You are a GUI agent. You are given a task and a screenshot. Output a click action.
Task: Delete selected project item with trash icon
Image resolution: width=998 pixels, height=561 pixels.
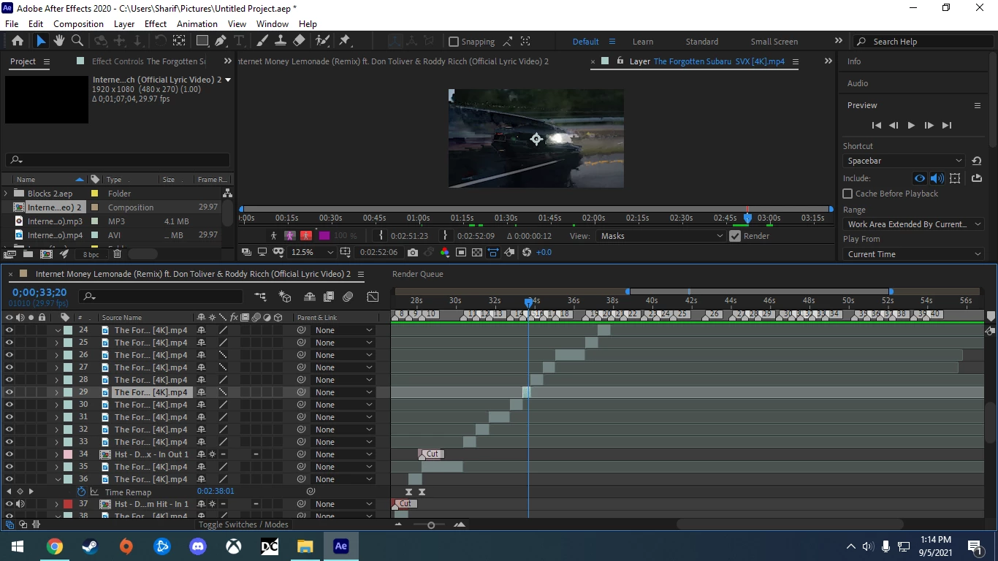click(x=117, y=254)
